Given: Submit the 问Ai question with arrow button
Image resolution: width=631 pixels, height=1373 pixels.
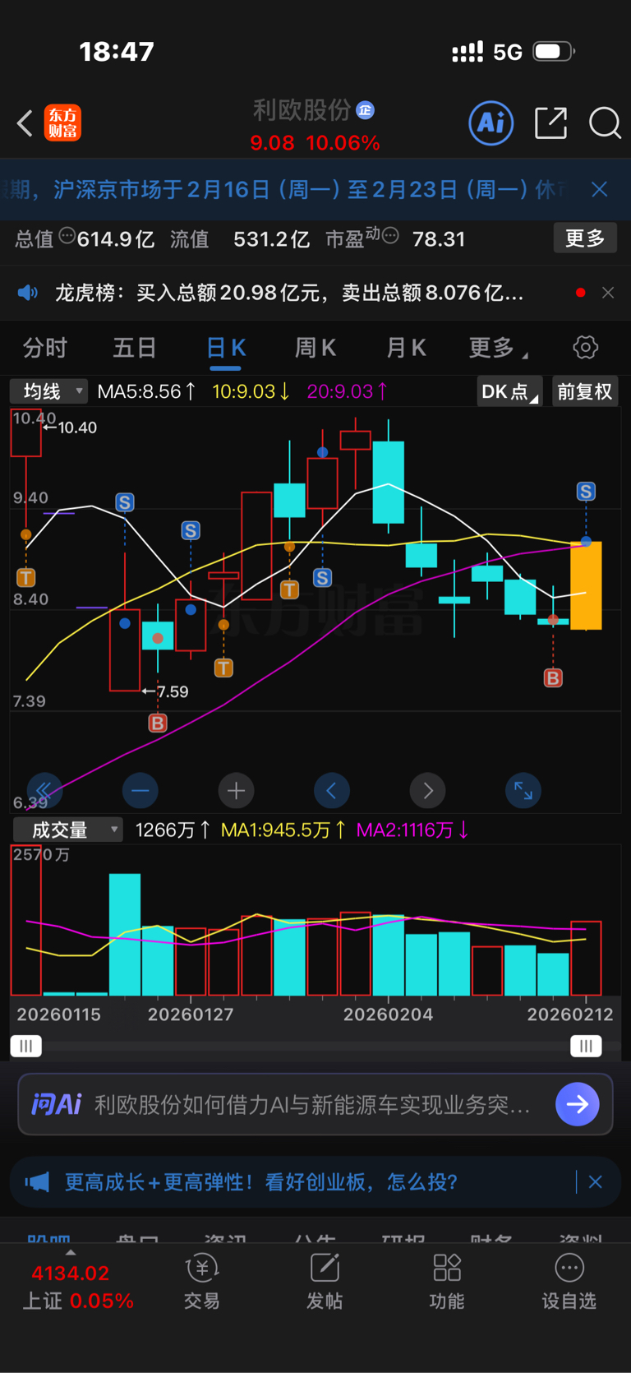Looking at the screenshot, I should pos(578,1104).
